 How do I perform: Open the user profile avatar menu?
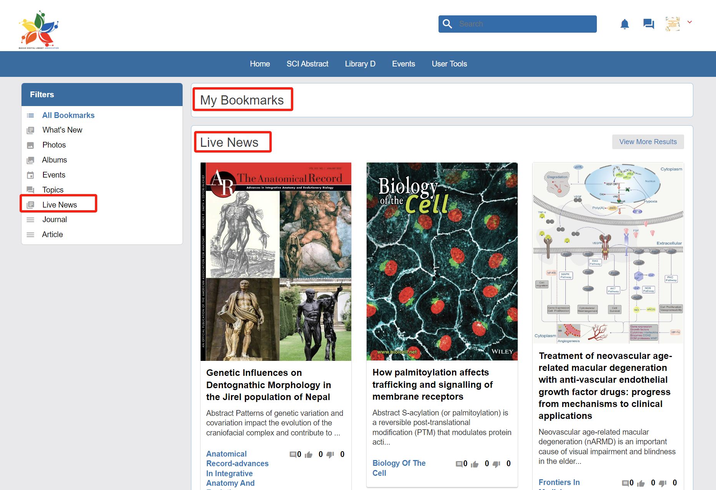pos(673,24)
